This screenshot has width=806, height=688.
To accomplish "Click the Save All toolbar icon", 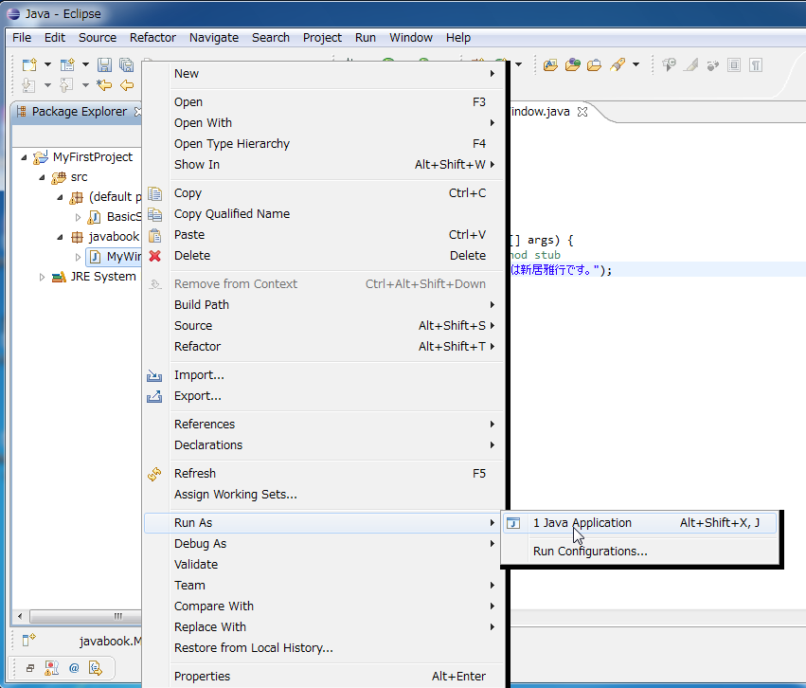I will click(126, 65).
